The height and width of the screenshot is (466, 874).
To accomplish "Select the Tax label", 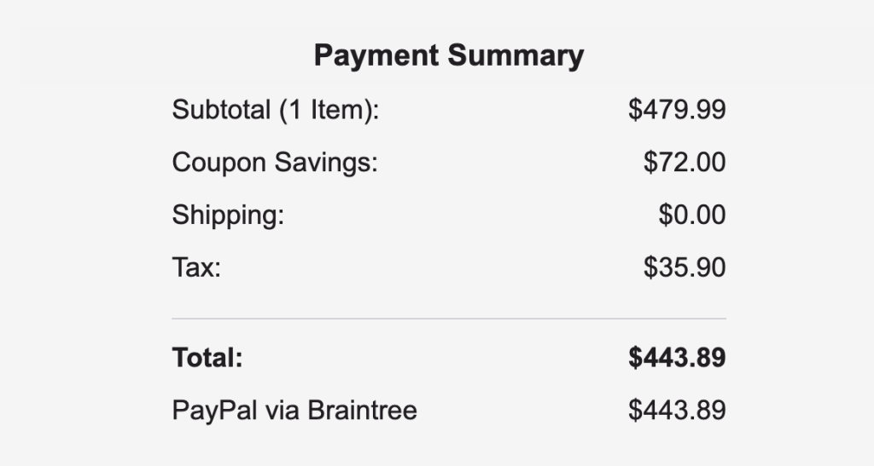I will click(196, 268).
